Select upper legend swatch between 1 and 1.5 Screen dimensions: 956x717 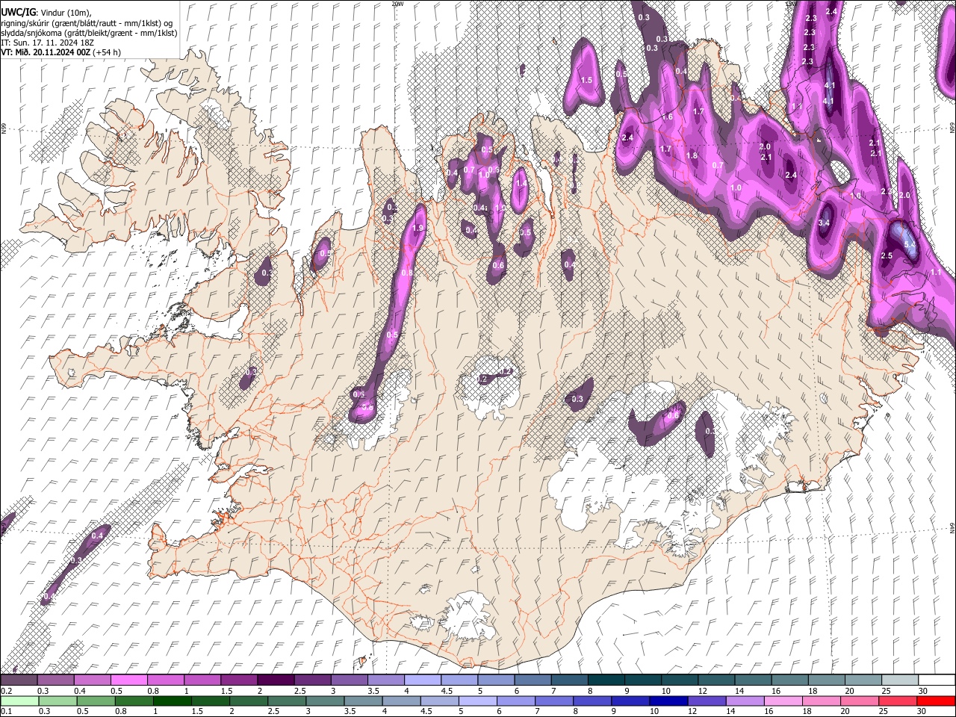click(202, 680)
